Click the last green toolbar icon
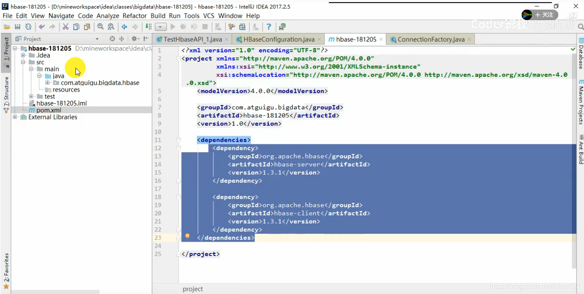 pos(282,27)
